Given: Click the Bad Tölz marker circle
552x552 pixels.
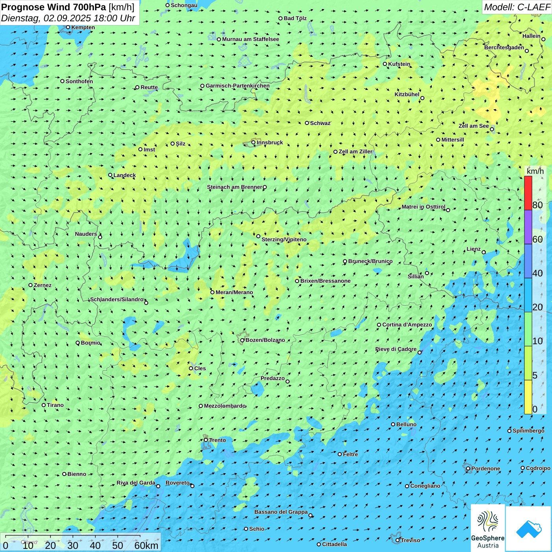Looking at the screenshot, I should 281,19.
